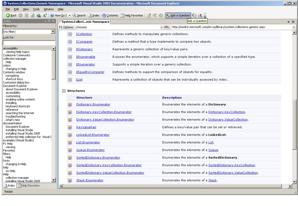Collapse the Structures section
The image size is (298, 206).
tap(64, 91)
